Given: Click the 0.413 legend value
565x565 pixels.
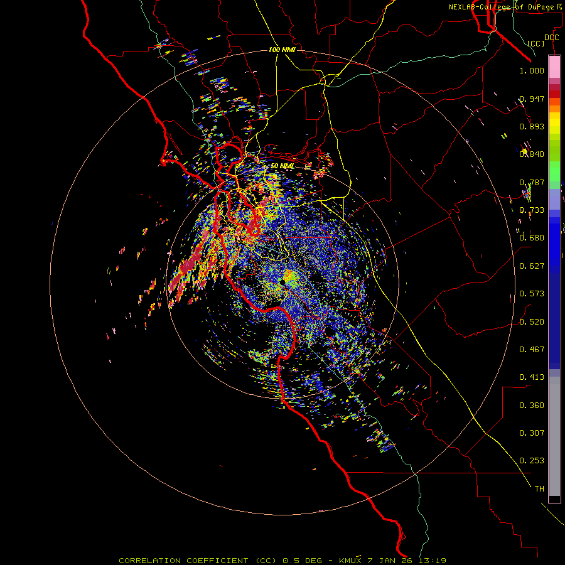Looking at the screenshot, I should click(532, 377).
